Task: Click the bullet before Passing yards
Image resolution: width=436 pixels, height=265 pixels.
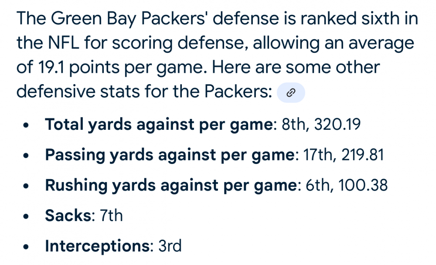Action: click(x=27, y=156)
